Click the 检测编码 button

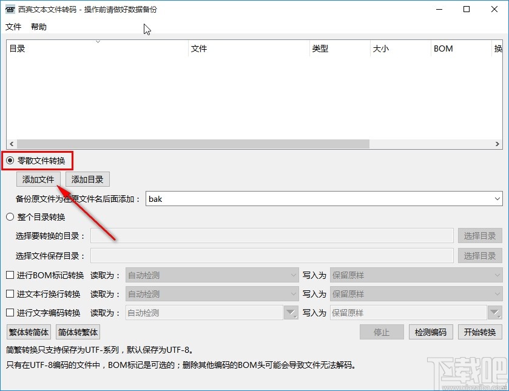click(432, 332)
